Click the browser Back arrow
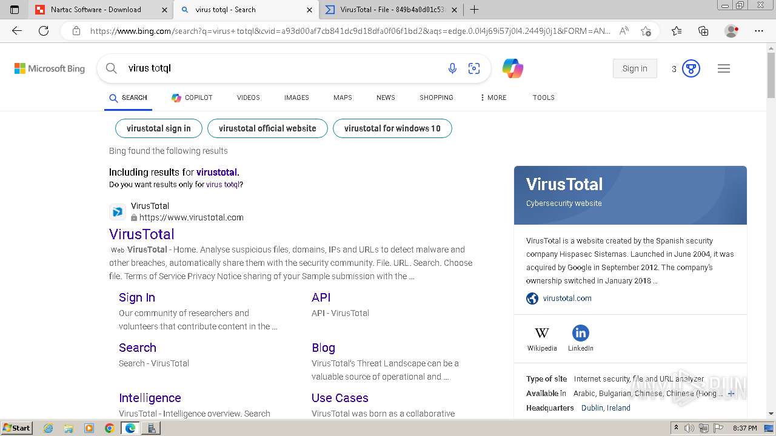 (17, 31)
